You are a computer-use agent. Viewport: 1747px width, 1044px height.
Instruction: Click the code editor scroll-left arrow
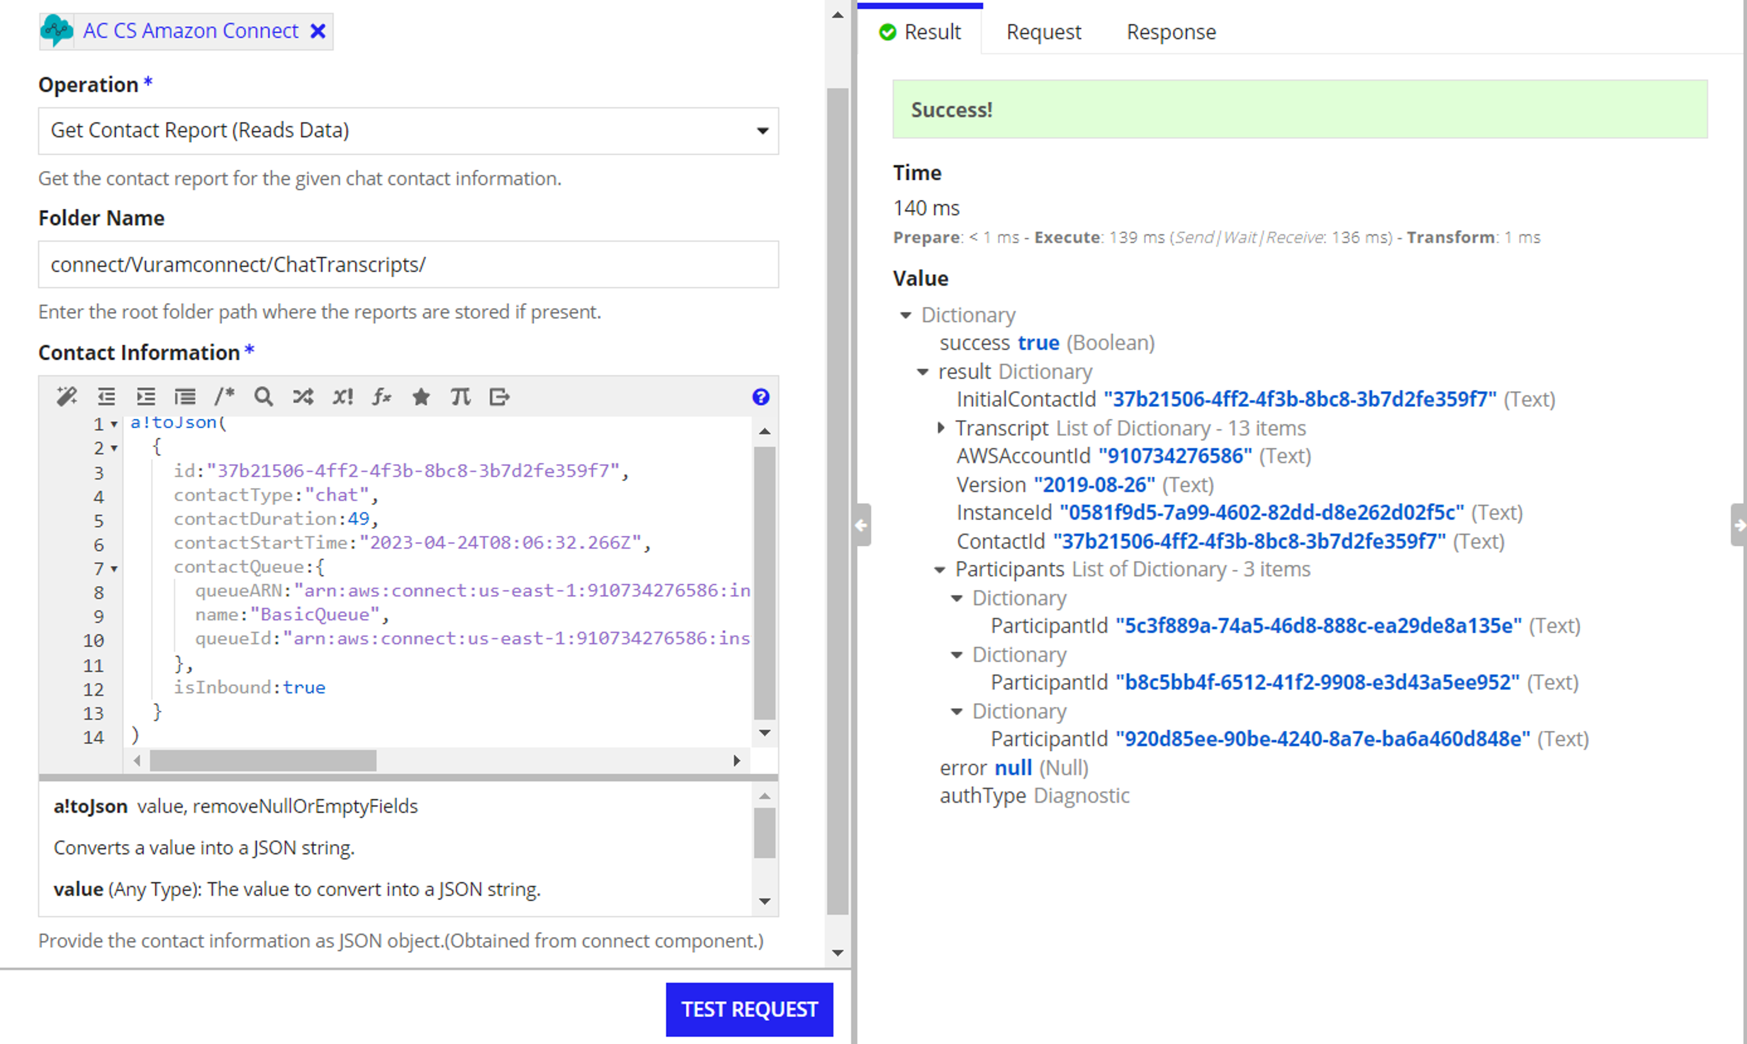point(137,760)
